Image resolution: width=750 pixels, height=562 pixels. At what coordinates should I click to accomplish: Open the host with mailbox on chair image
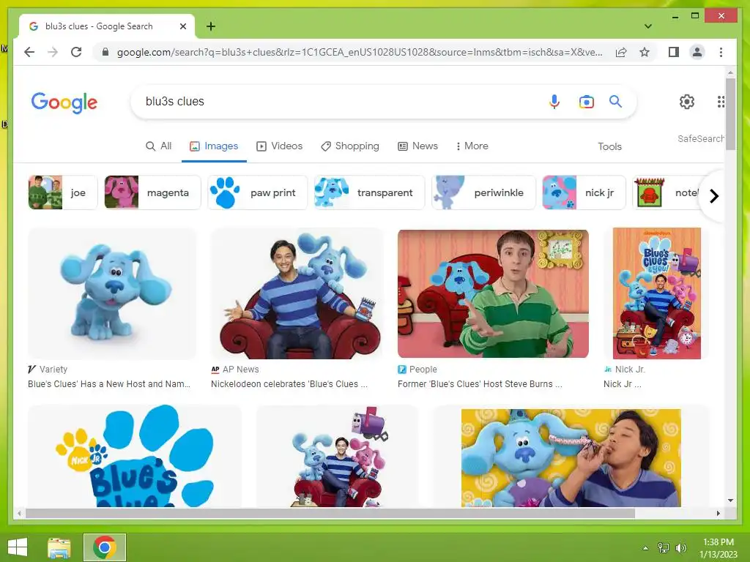(x=337, y=456)
